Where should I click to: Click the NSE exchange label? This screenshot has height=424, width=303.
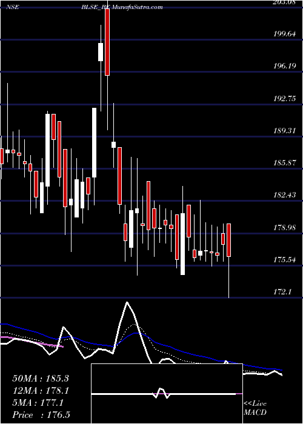(x=13, y=7)
